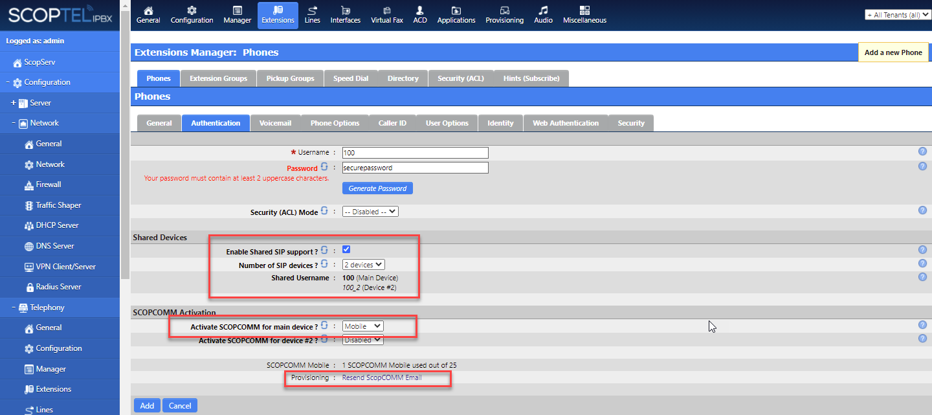This screenshot has height=415, width=932.
Task: Open Miscellaneous in top toolbar
Action: click(584, 15)
